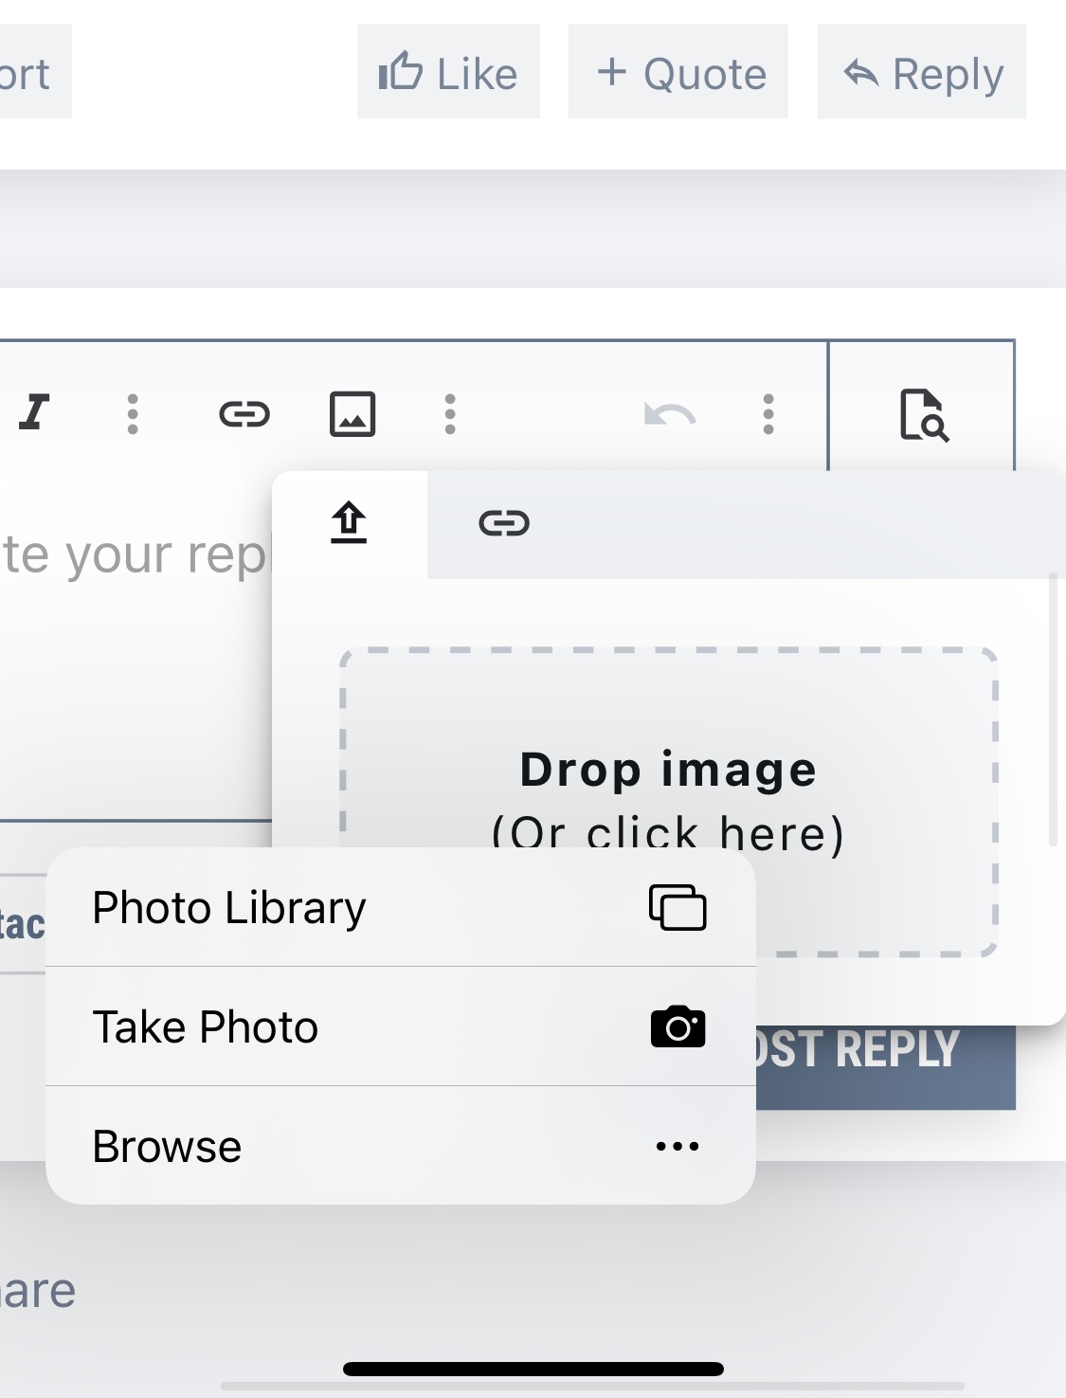
Task: Like this post
Action: tap(448, 73)
